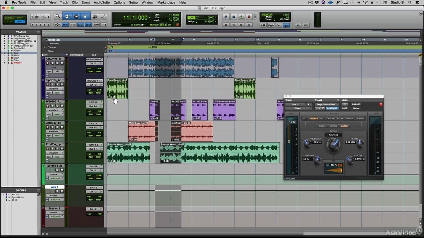Viewport: 424px width, 238px height.
Task: Activate zoom preset 5
Action: (48, 25)
